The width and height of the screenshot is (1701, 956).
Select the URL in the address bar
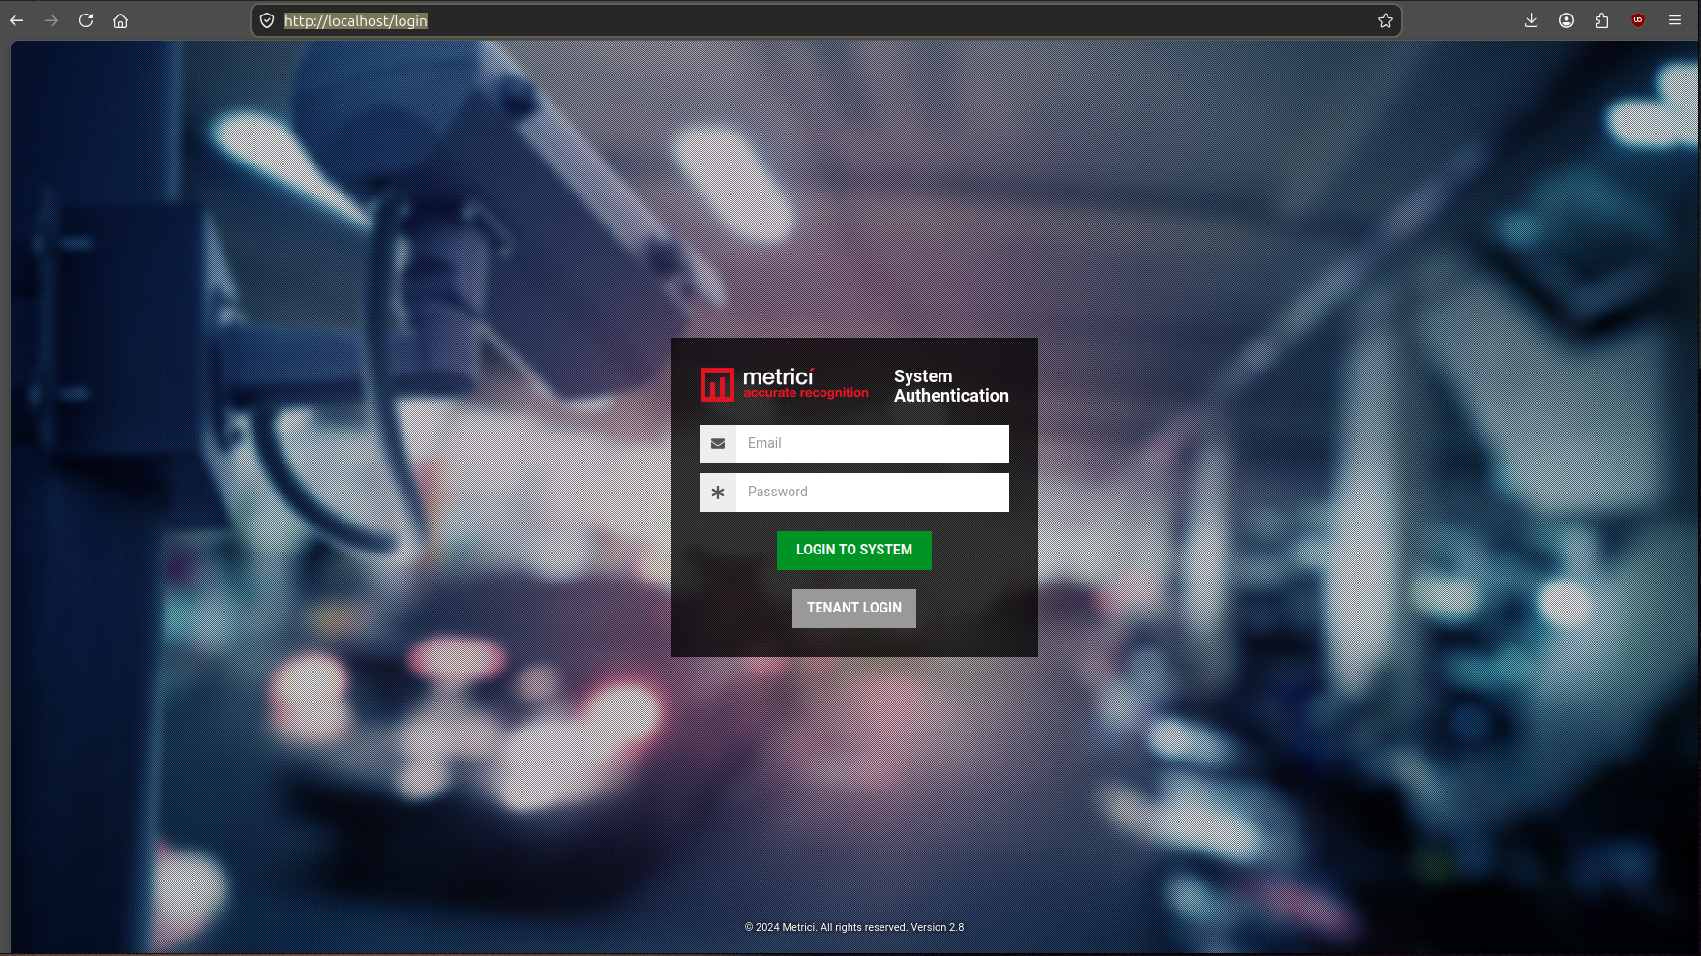click(x=355, y=20)
